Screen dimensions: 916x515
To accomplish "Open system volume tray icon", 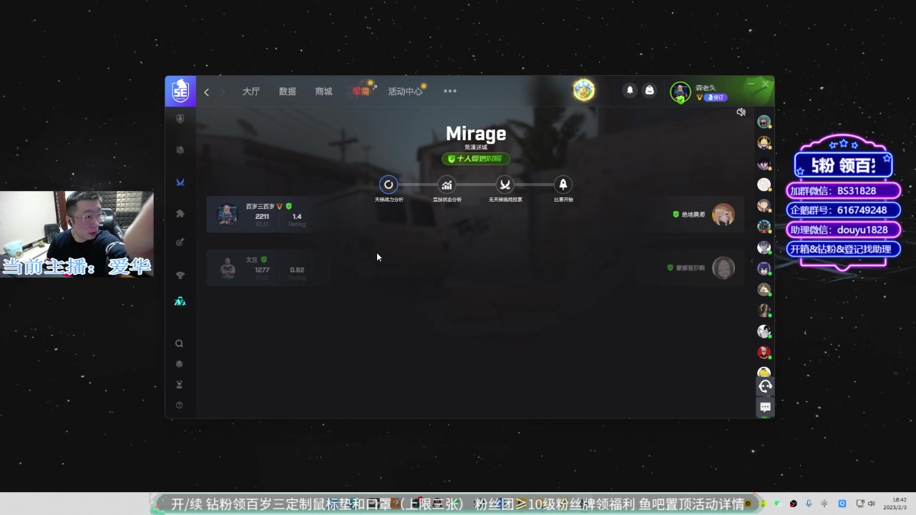I will point(872,504).
